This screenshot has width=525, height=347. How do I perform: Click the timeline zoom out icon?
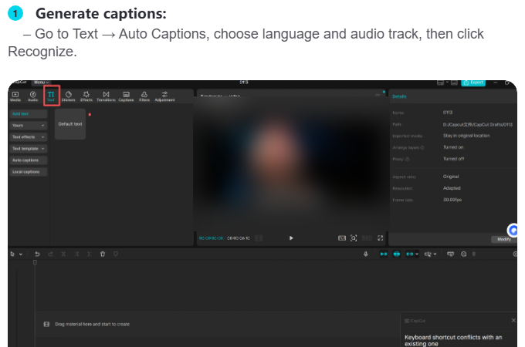pos(464,254)
